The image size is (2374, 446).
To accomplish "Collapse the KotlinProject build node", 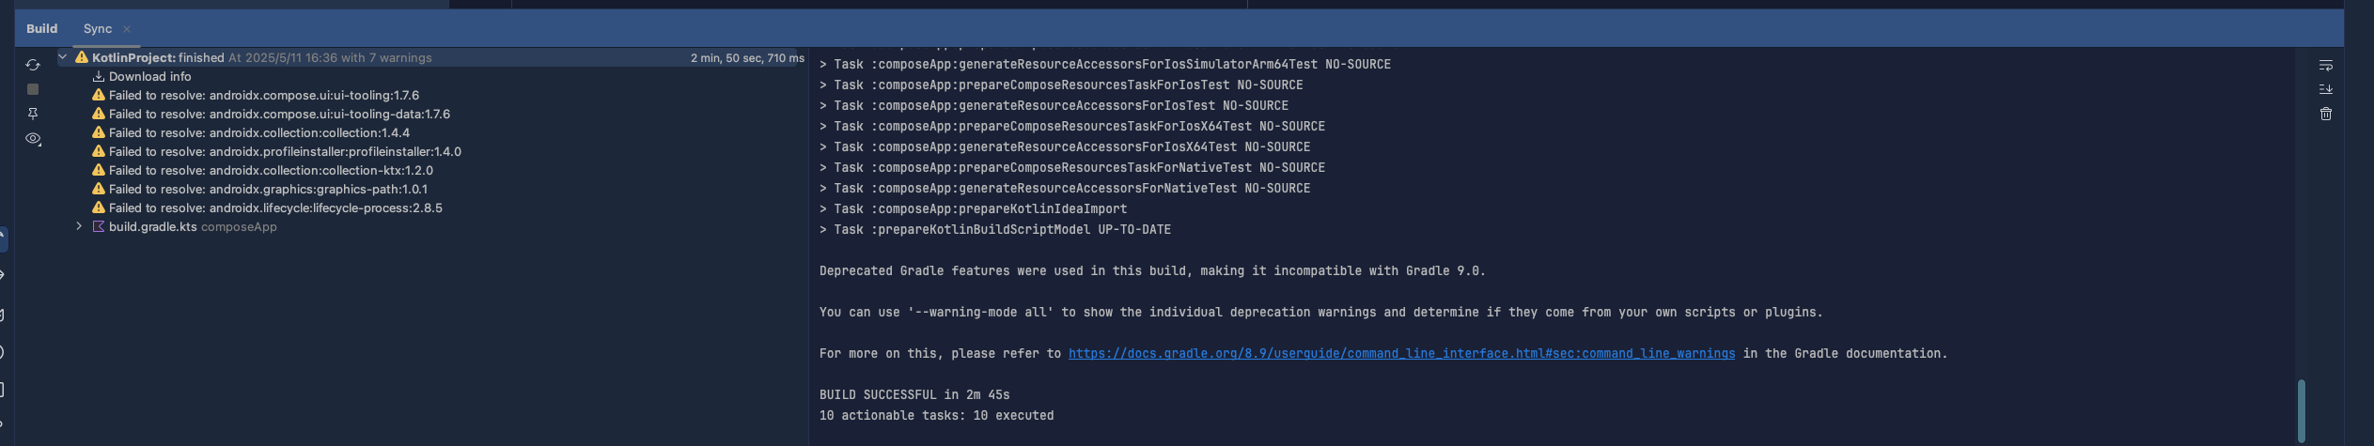I will [63, 57].
